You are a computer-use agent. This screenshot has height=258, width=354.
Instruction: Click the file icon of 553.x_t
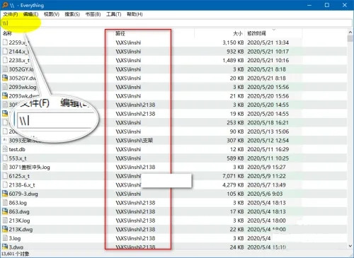(x=5, y=158)
